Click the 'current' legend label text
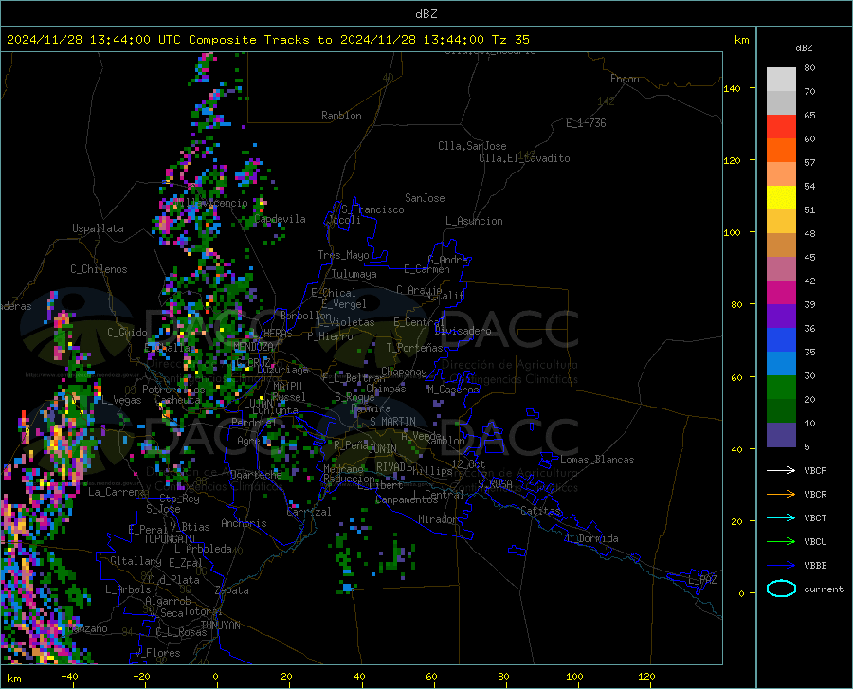The height and width of the screenshot is (689, 853). coord(824,589)
